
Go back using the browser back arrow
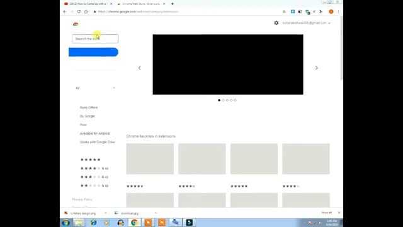(65, 11)
